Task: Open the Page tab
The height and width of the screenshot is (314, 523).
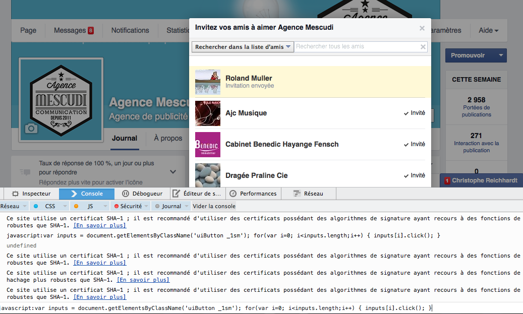Action: click(x=28, y=30)
